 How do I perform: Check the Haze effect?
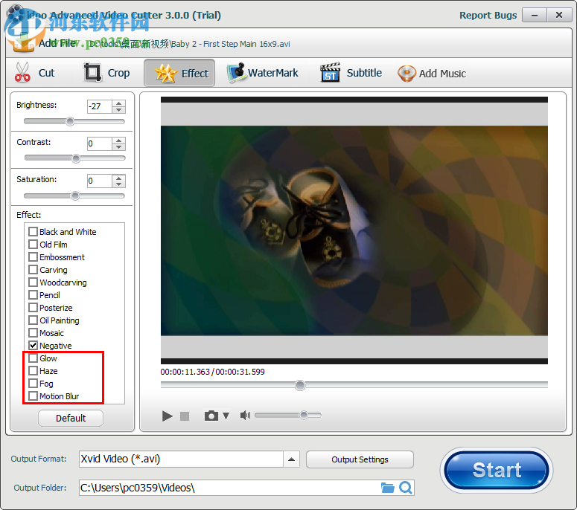33,371
